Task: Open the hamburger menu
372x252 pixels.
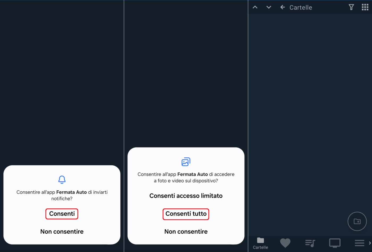Action: click(x=360, y=243)
